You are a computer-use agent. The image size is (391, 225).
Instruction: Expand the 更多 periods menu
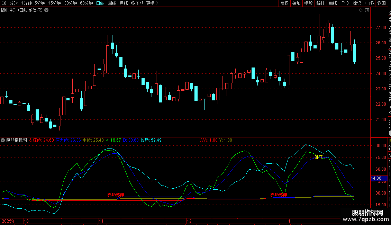click(152, 3)
